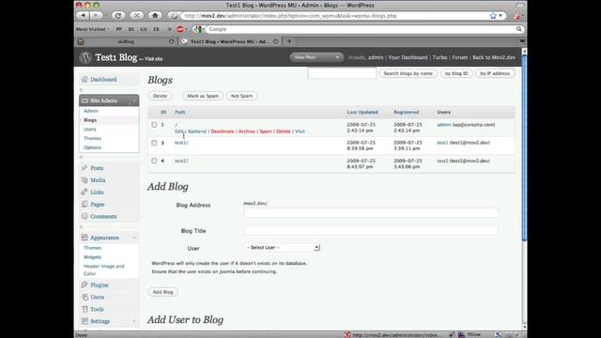Click the Comments bubble icon in sidebar
This screenshot has width=601, height=338.
click(85, 216)
